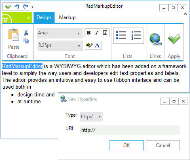Click the URI input field
The height and width of the screenshot is (160, 190).
[x=130, y=130]
